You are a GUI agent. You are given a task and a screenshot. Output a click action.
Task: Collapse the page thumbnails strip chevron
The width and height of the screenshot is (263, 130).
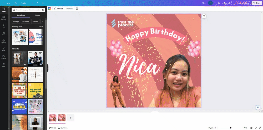point(155,112)
